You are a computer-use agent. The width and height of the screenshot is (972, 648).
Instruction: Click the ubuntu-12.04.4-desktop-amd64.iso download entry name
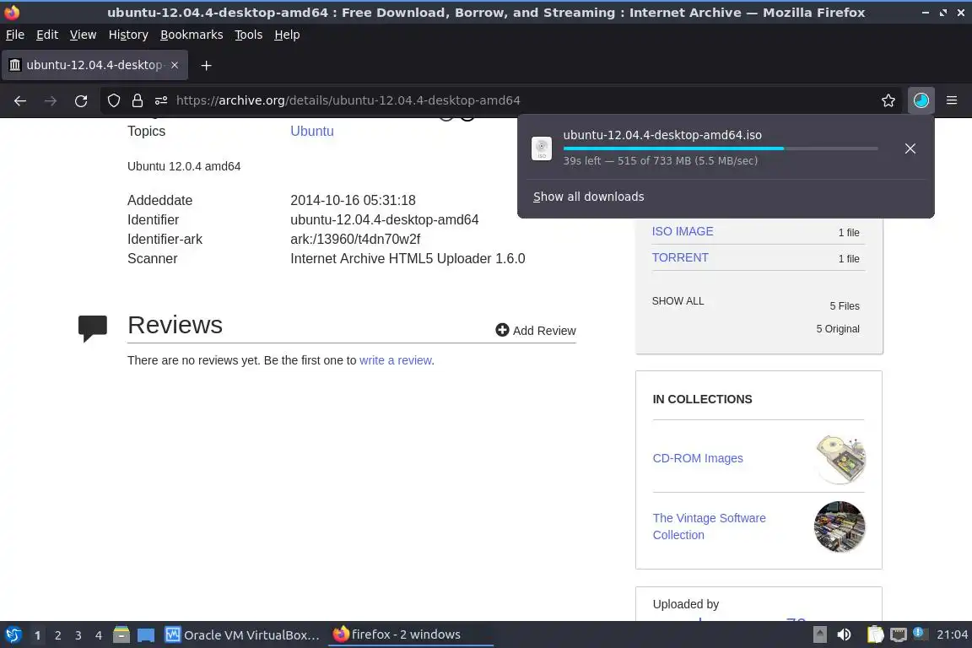pyautogui.click(x=662, y=134)
